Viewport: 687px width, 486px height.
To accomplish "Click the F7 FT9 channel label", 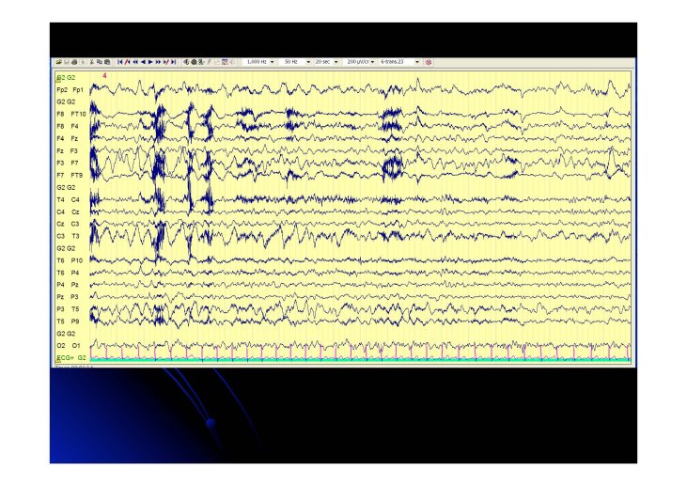I will click(70, 175).
